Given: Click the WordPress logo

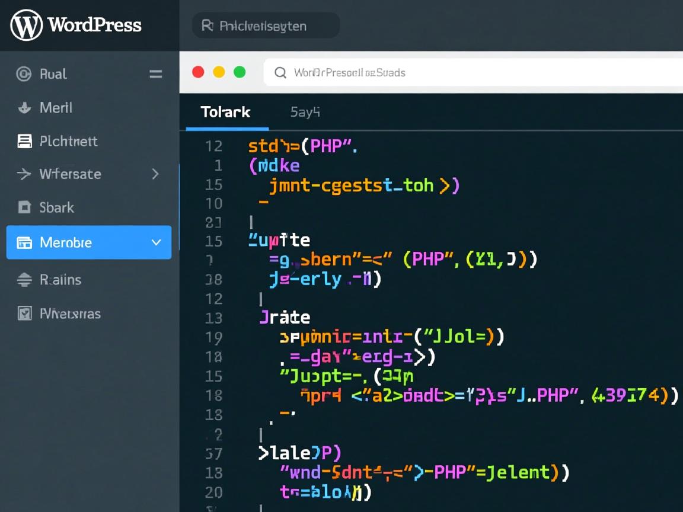Looking at the screenshot, I should [x=27, y=25].
